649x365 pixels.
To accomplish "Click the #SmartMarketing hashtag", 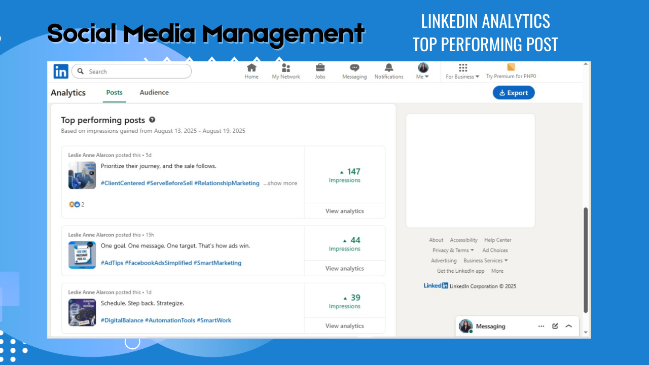I will coord(218,263).
